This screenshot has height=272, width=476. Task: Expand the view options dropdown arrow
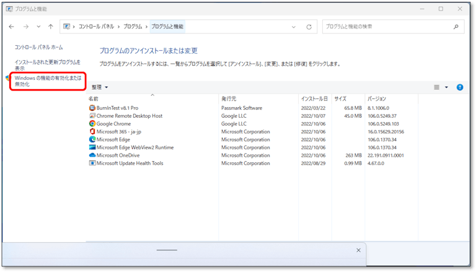click(x=446, y=87)
